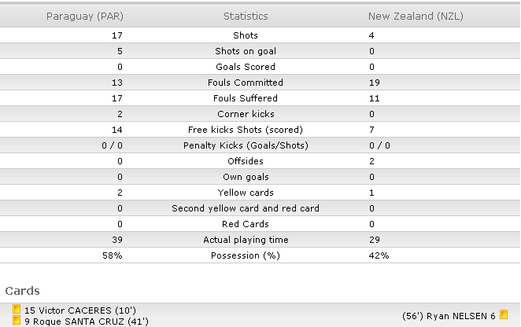Click yellow card icon beside Victor CACERES

point(17,310)
